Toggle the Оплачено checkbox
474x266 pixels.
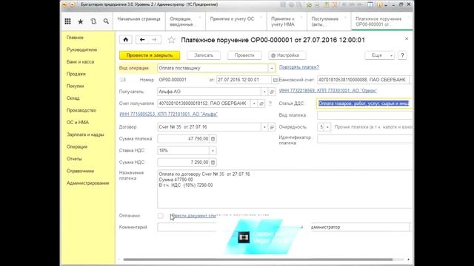(x=161, y=216)
